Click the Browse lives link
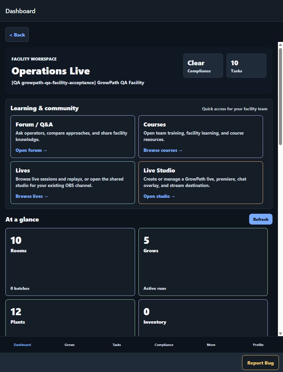Screen dimensions: 283x372 click(x=31, y=196)
